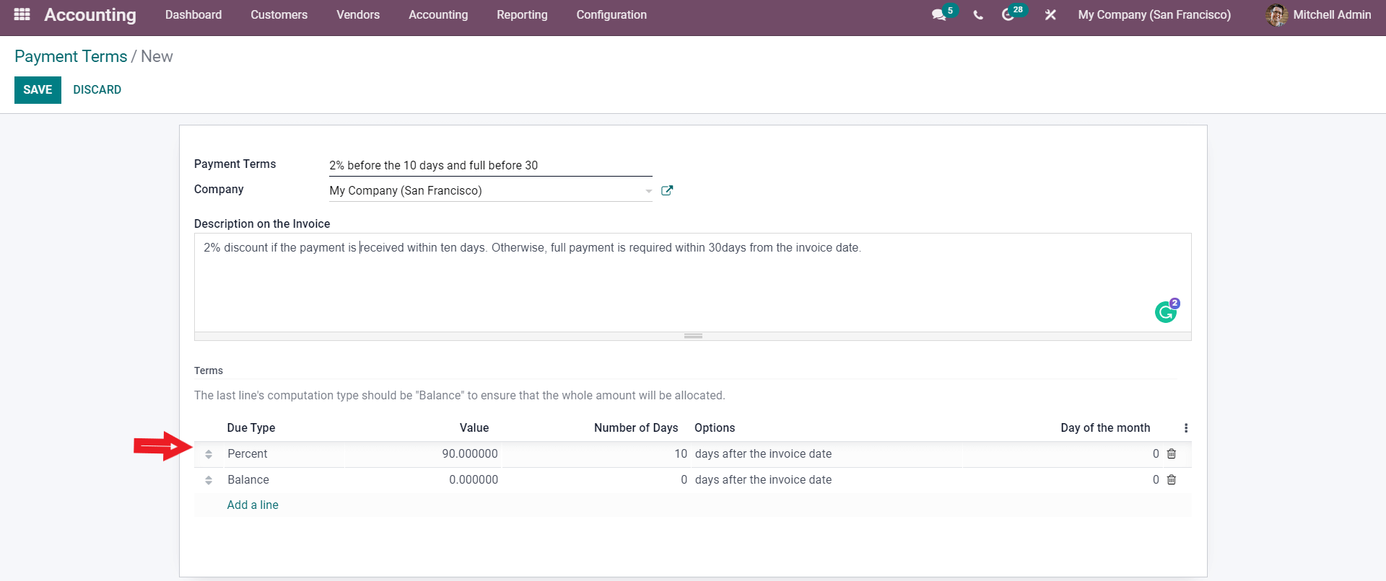Open the Company external link icon
Image resolution: width=1386 pixels, height=581 pixels.
point(667,191)
